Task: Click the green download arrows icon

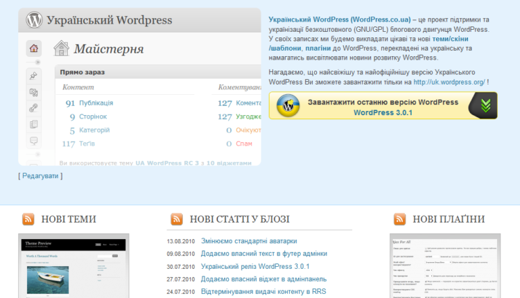Action: click(485, 106)
